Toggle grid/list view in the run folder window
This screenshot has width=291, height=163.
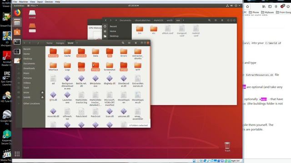click(x=216, y=20)
